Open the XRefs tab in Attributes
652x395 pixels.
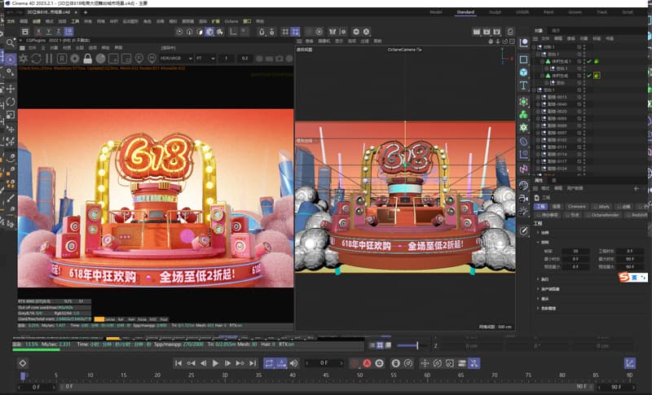[x=601, y=206]
